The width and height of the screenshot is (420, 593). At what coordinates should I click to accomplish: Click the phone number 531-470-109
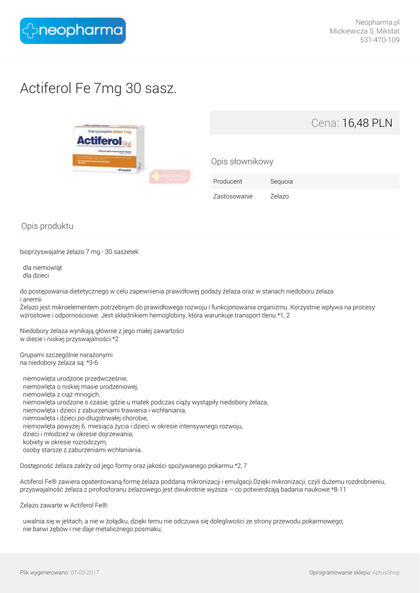pyautogui.click(x=379, y=40)
